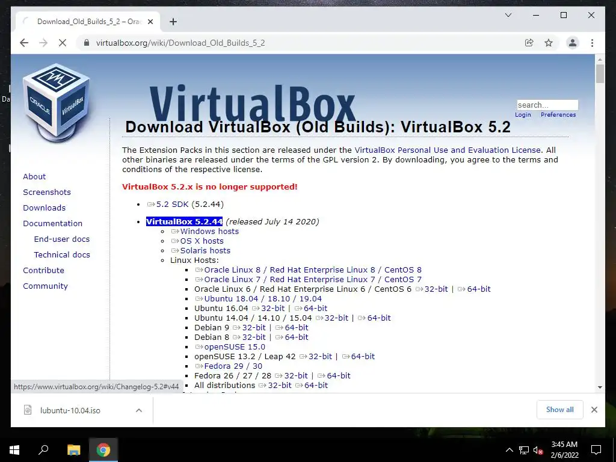Download Solaris hosts package
This screenshot has height=462, width=616.
pos(201,250)
